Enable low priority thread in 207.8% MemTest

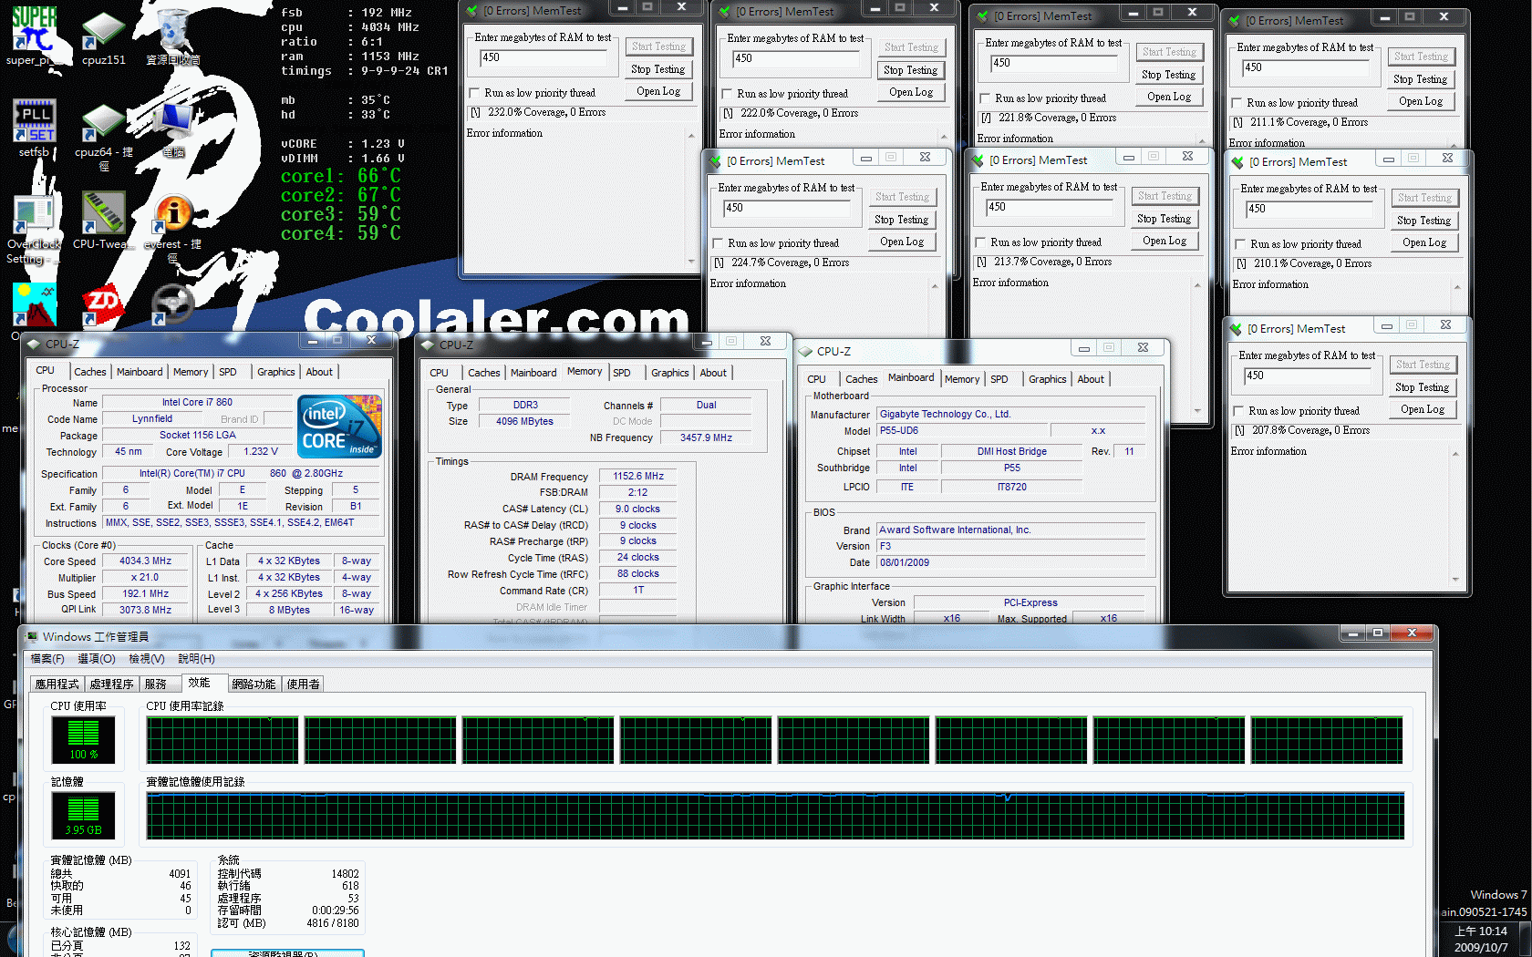(1238, 411)
